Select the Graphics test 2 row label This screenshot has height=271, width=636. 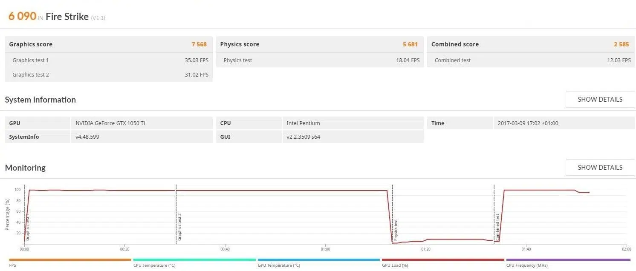pyautogui.click(x=31, y=75)
